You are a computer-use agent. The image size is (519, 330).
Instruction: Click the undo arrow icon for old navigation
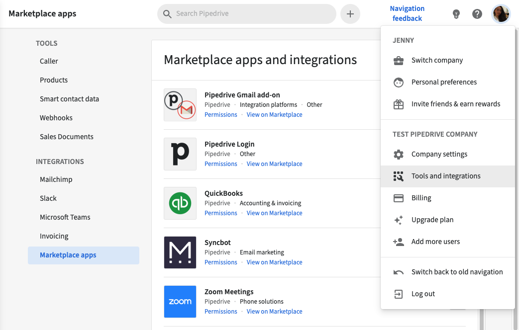point(399,272)
